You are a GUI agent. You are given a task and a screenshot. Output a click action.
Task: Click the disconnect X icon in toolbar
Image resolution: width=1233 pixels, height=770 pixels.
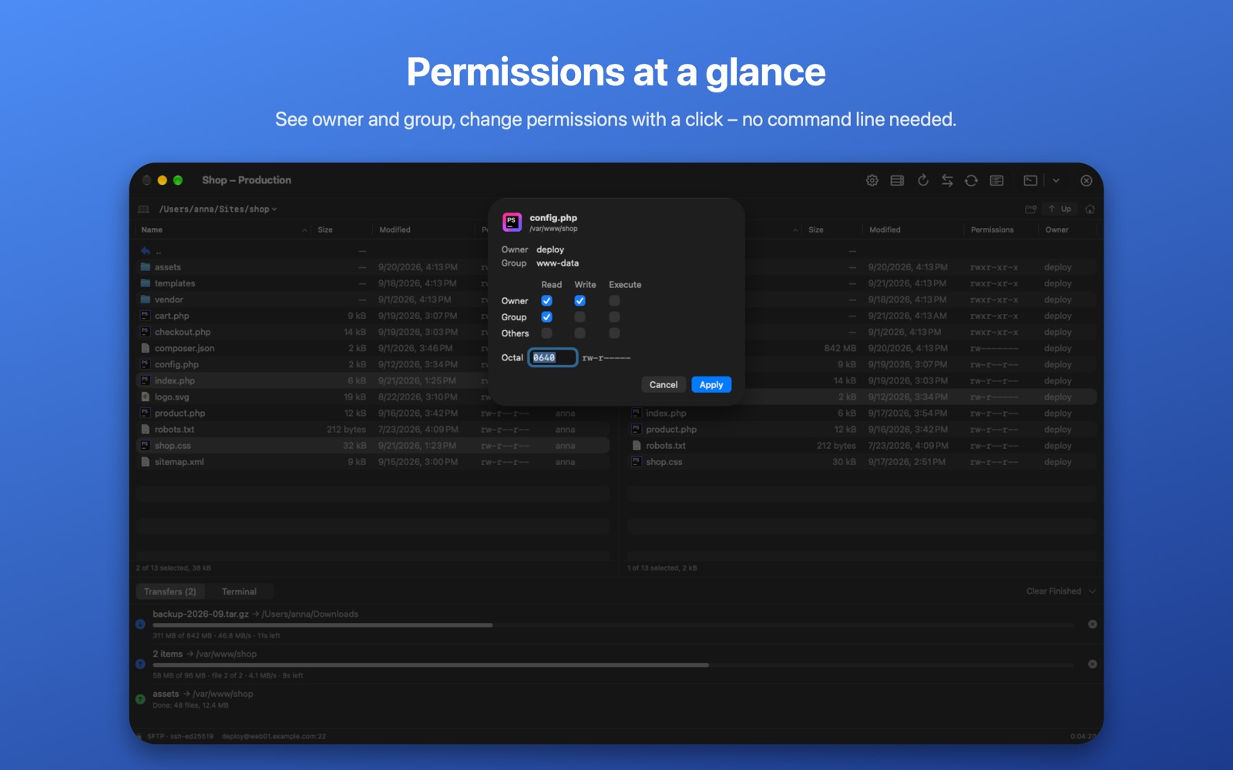(x=1086, y=180)
